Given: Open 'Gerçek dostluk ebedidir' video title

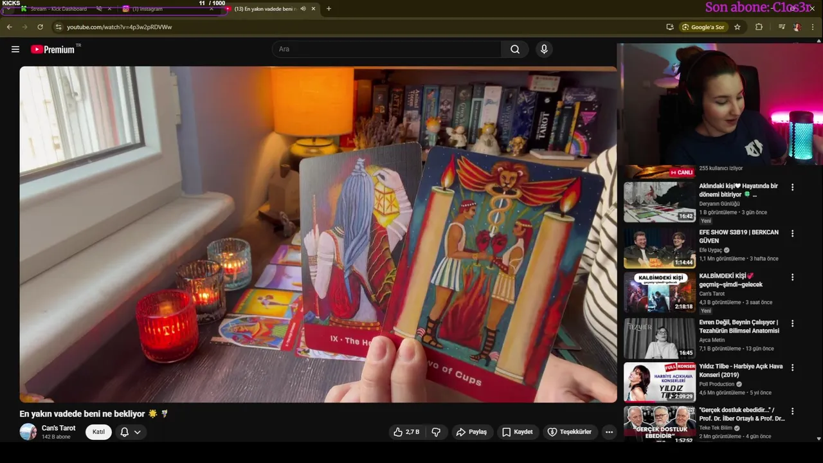Looking at the screenshot, I should click(x=742, y=414).
